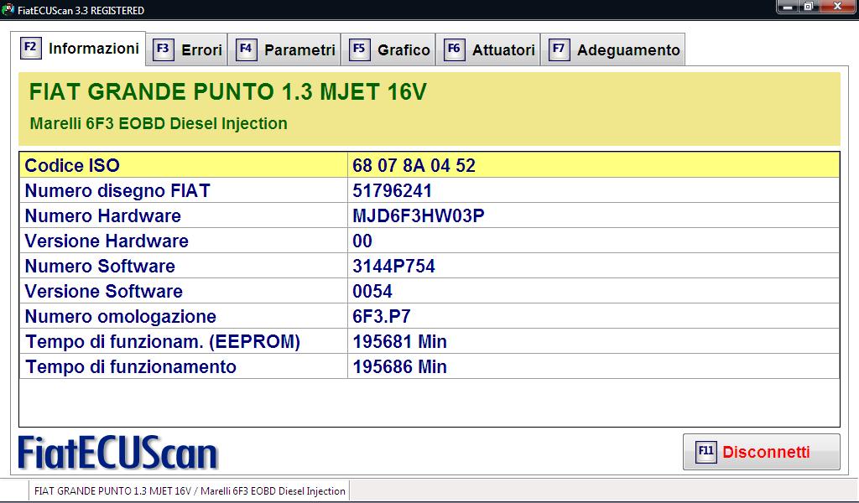Screen dimensions: 859x503
Task: Click the FiatECUScan 3.3 REGISTERED window title
Action: pos(81,10)
